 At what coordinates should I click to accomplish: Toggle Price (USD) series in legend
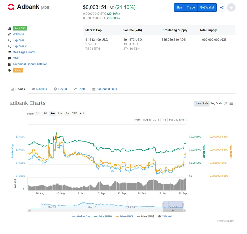coord(103,216)
